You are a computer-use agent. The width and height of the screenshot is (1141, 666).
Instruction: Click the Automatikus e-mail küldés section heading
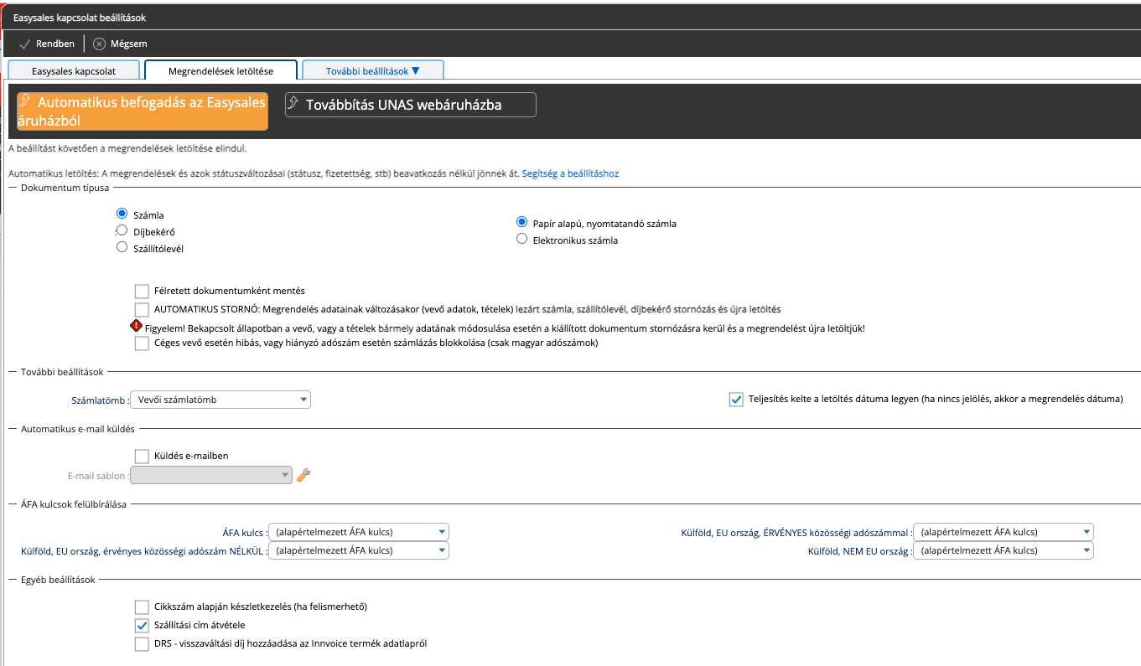(x=78, y=428)
